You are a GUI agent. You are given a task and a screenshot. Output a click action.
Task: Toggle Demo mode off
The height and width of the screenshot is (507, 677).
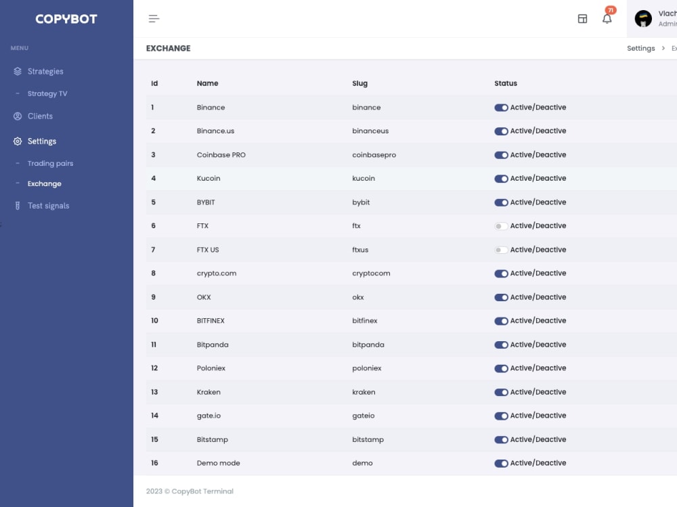pyautogui.click(x=501, y=463)
